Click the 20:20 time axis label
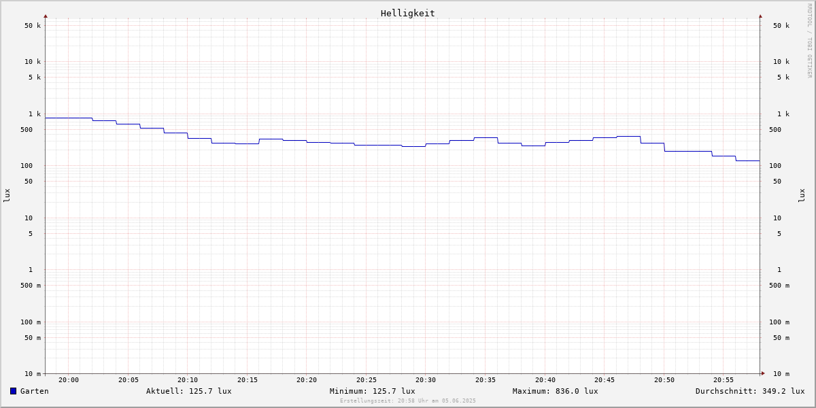 [307, 380]
